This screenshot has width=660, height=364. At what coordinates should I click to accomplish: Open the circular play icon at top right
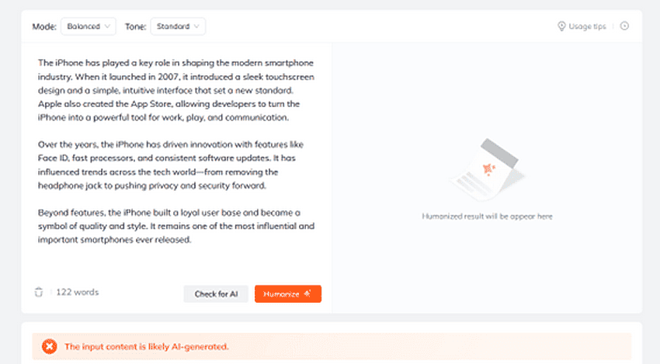(624, 26)
